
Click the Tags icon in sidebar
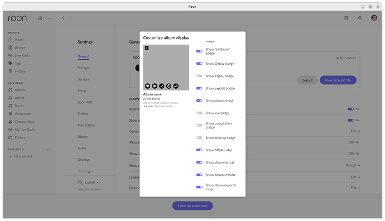pyautogui.click(x=10, y=64)
